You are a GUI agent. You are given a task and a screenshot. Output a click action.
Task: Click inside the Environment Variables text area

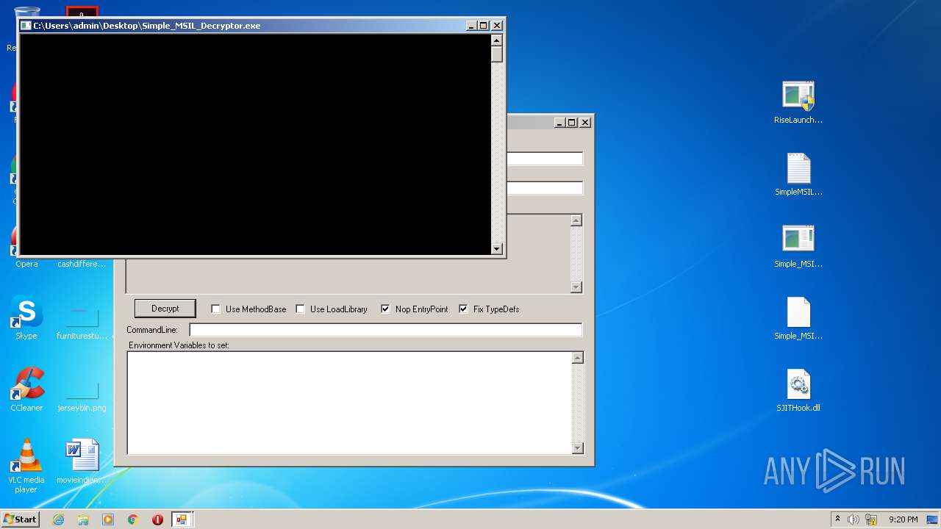click(x=349, y=403)
